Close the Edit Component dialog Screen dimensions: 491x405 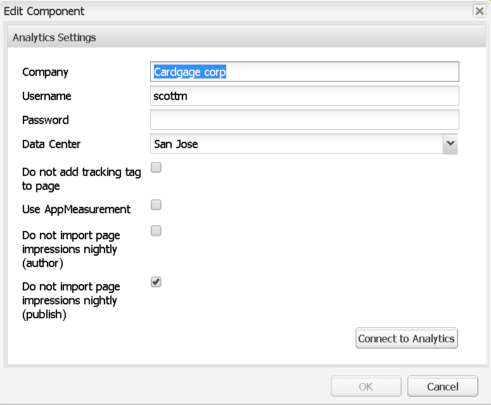480,11
